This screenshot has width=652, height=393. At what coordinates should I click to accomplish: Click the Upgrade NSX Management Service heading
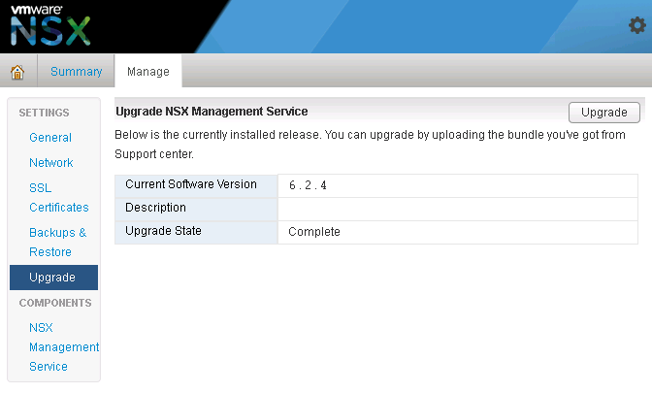(212, 112)
